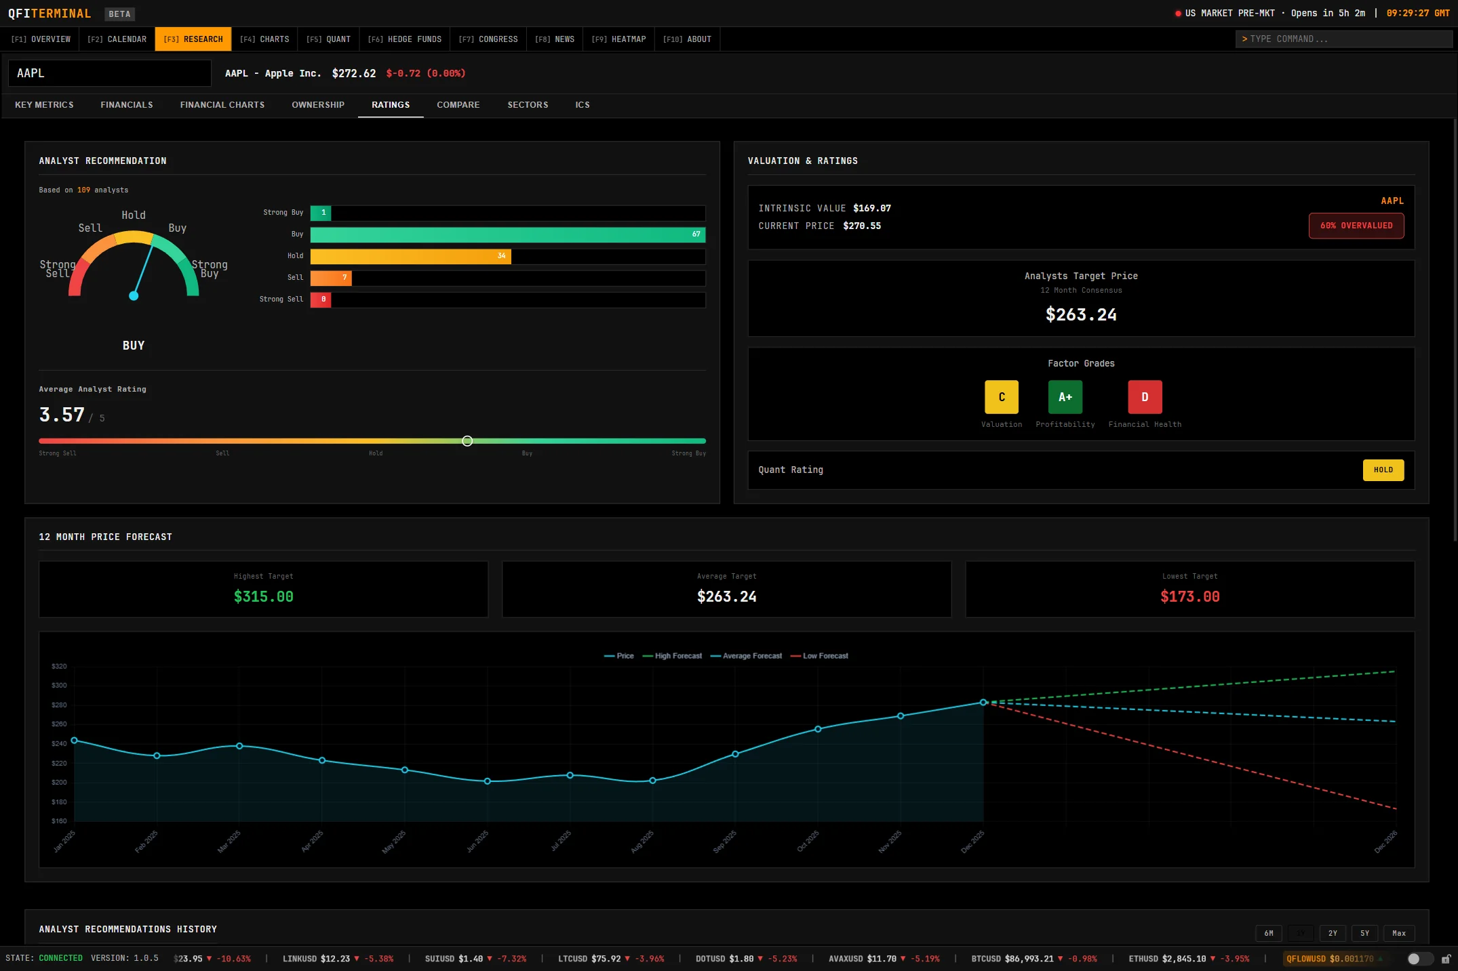Switch to the Ownership sub-tab
The width and height of the screenshot is (1458, 971).
[x=318, y=105]
